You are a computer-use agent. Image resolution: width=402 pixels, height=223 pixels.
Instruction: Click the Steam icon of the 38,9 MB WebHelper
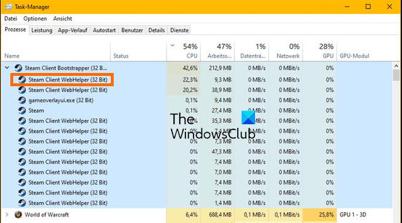[x=22, y=90]
